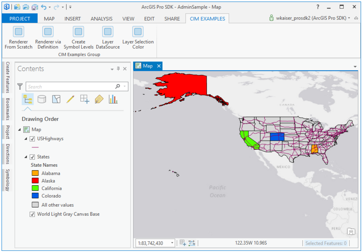Open the search options dropdown arrow

[x=125, y=86]
